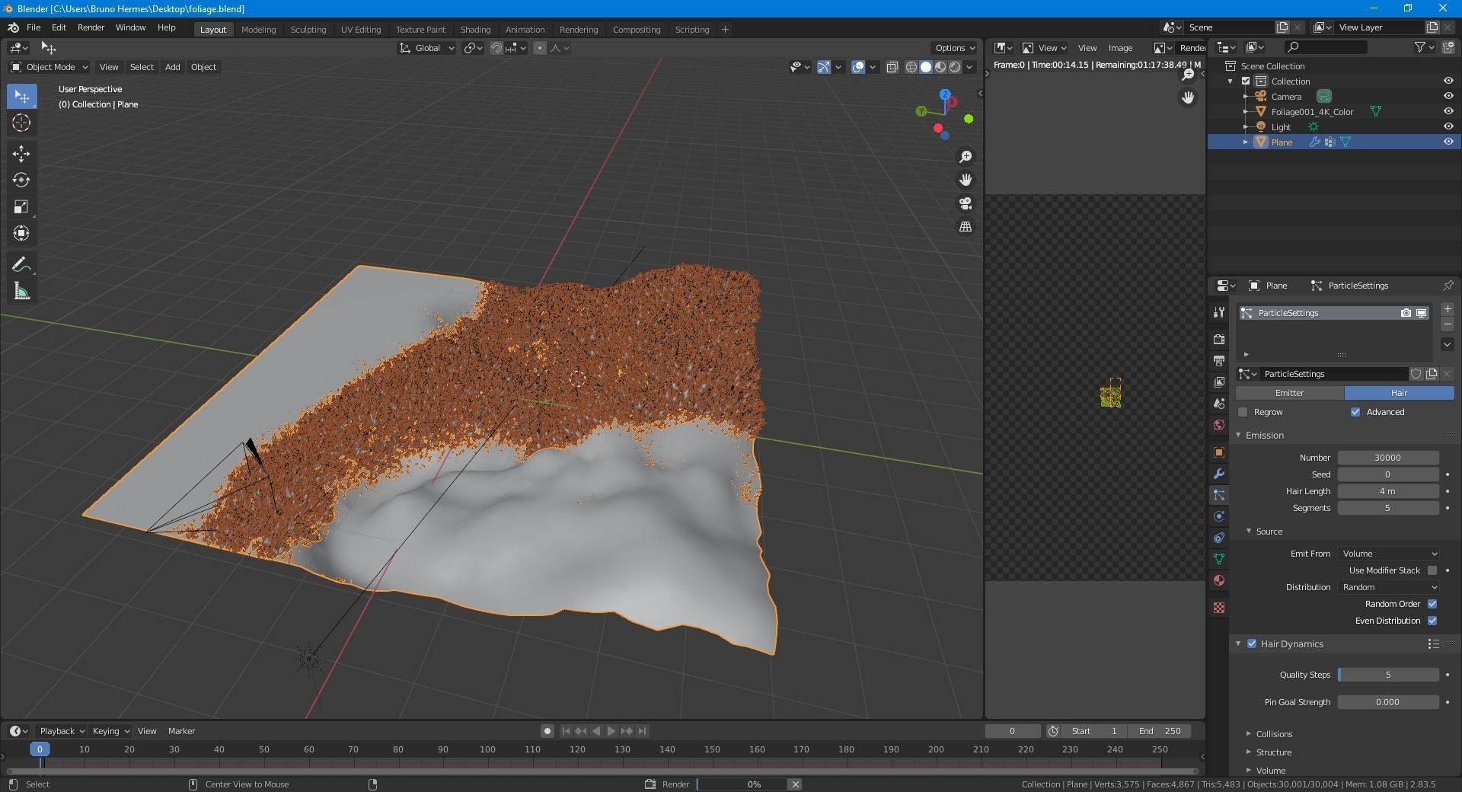Switch to the Shading workspace tab

(475, 30)
